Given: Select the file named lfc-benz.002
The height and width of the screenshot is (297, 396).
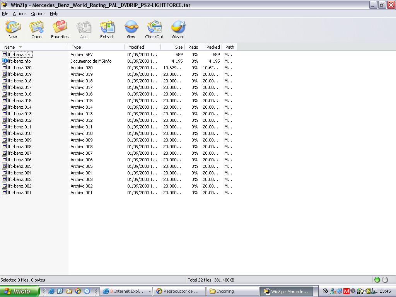Looking at the screenshot, I should pyautogui.click(x=20, y=186).
